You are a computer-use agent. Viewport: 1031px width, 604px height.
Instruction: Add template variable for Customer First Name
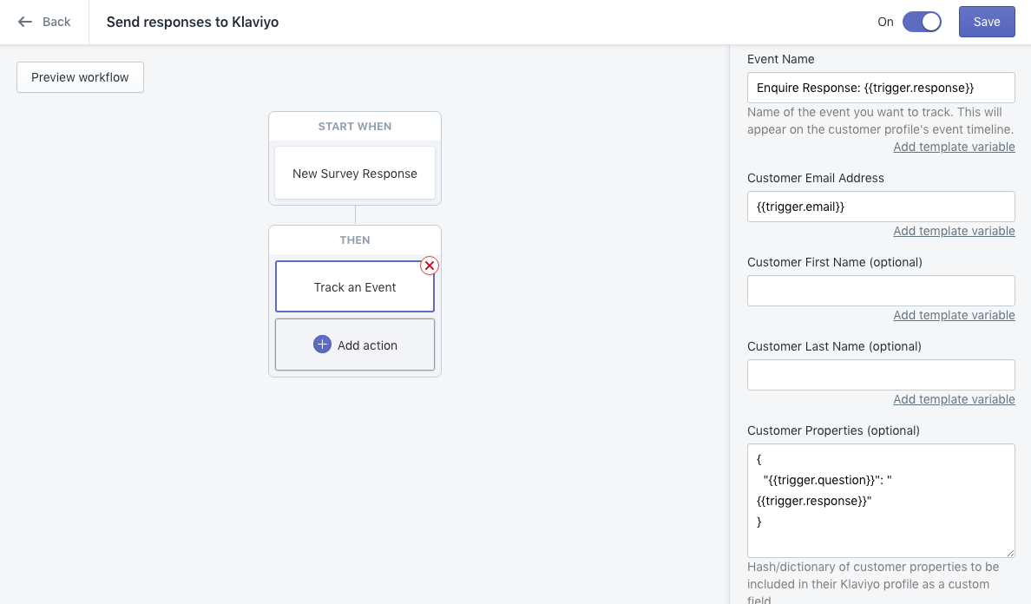pos(953,315)
